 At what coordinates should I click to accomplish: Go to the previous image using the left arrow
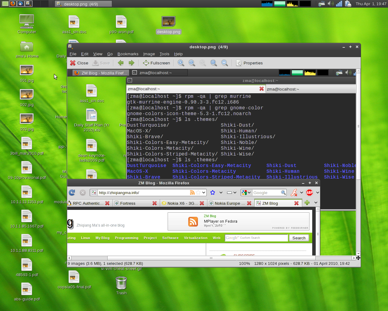(x=121, y=63)
